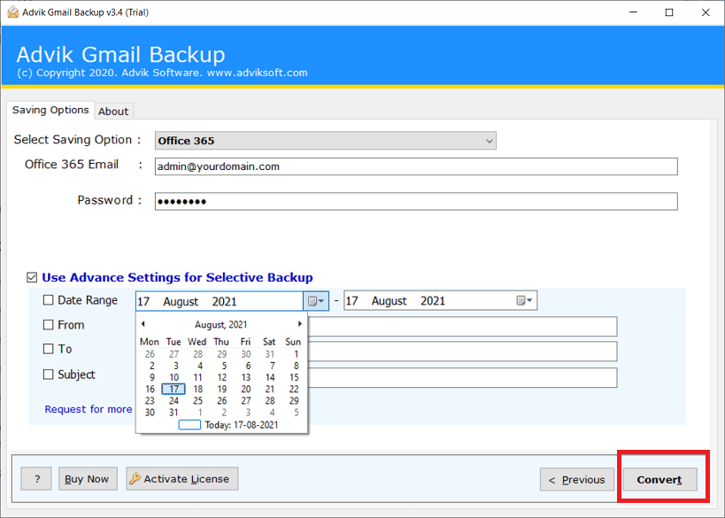Click the Previous button
The width and height of the screenshot is (725, 518).
(x=576, y=480)
